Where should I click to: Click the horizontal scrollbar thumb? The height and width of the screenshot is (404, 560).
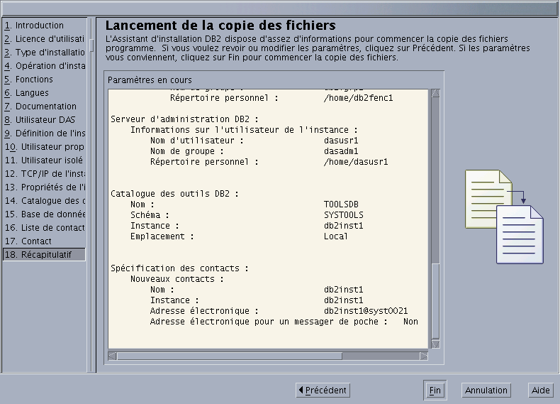click(x=230, y=356)
